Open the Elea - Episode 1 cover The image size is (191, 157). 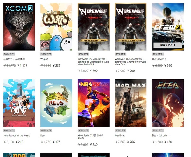(168, 103)
